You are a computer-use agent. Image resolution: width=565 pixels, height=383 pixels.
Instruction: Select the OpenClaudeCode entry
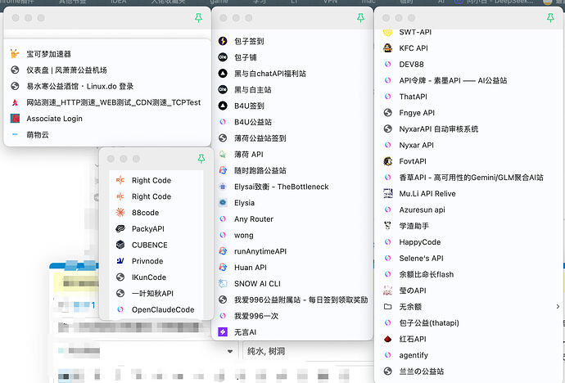pos(163,309)
